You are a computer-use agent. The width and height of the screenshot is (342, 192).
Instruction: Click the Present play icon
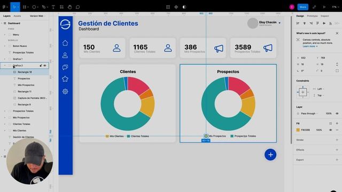click(x=324, y=7)
